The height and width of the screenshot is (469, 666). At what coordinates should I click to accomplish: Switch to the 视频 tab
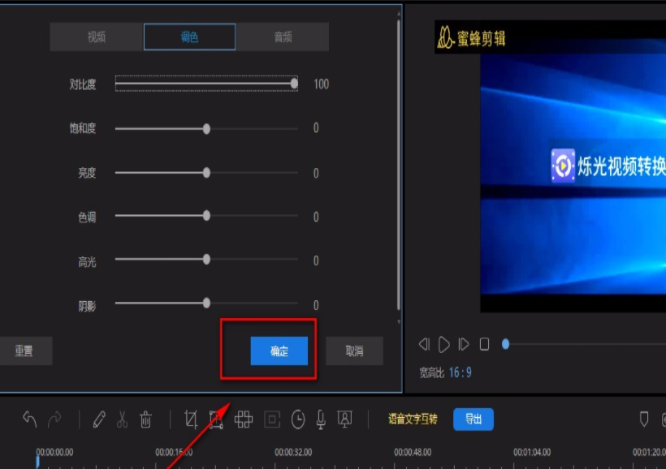tap(97, 37)
